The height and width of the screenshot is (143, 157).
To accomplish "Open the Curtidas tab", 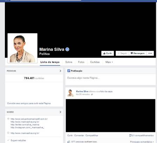I will pos(95,62).
